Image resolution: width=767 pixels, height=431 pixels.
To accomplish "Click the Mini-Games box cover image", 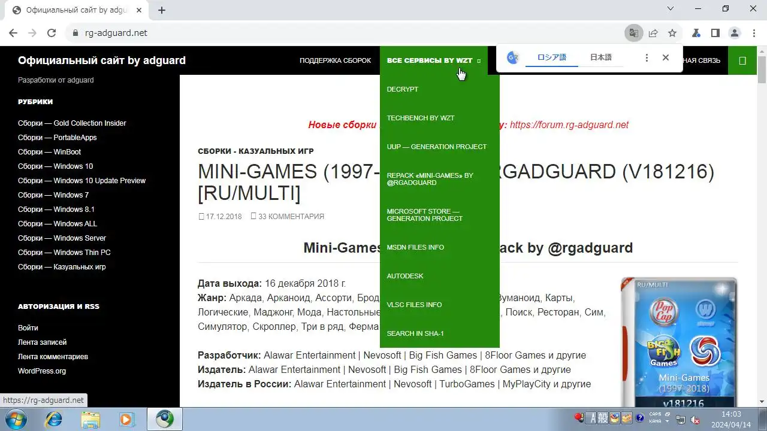I will click(x=679, y=342).
